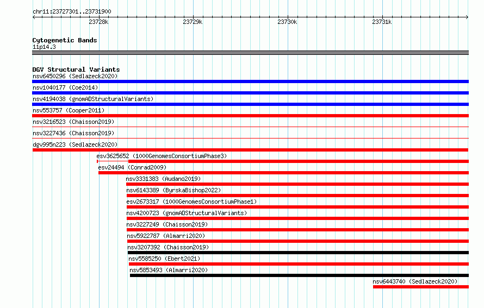Viewport: 484px width, 308px height.
Task: Open esv3625652 (1000GenomesConsortiumPhase3) label
Action: point(162,156)
